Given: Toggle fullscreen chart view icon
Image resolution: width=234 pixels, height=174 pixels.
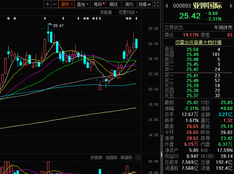Looking at the screenshot, I should point(156,4).
